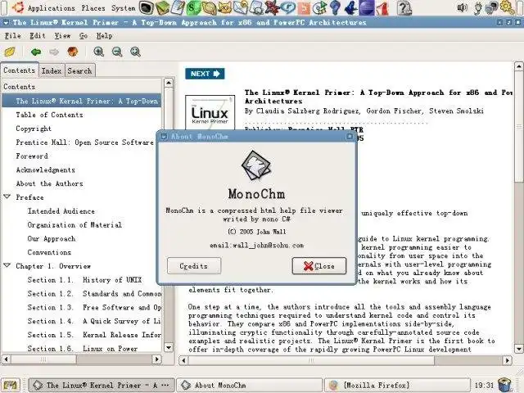Collapse the Chapter 1. Overview tree node
Screen dimensions: 524x393
(x=7, y=265)
